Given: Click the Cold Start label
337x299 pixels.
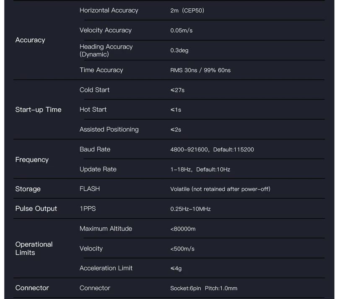Looking at the screenshot, I should tap(94, 89).
